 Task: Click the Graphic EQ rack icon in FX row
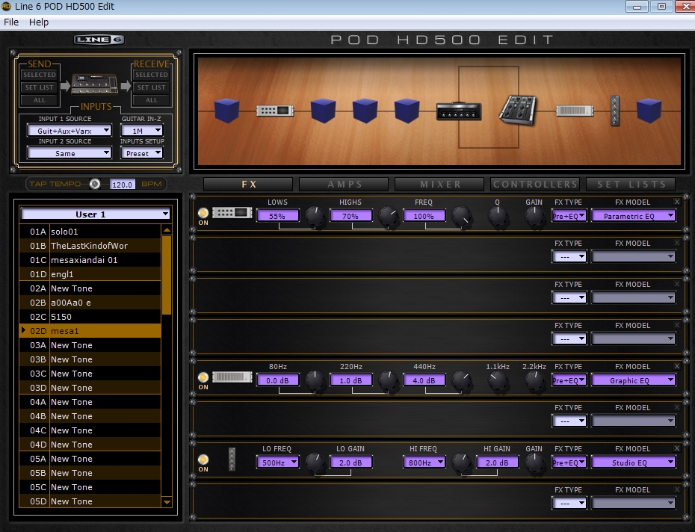tap(232, 377)
